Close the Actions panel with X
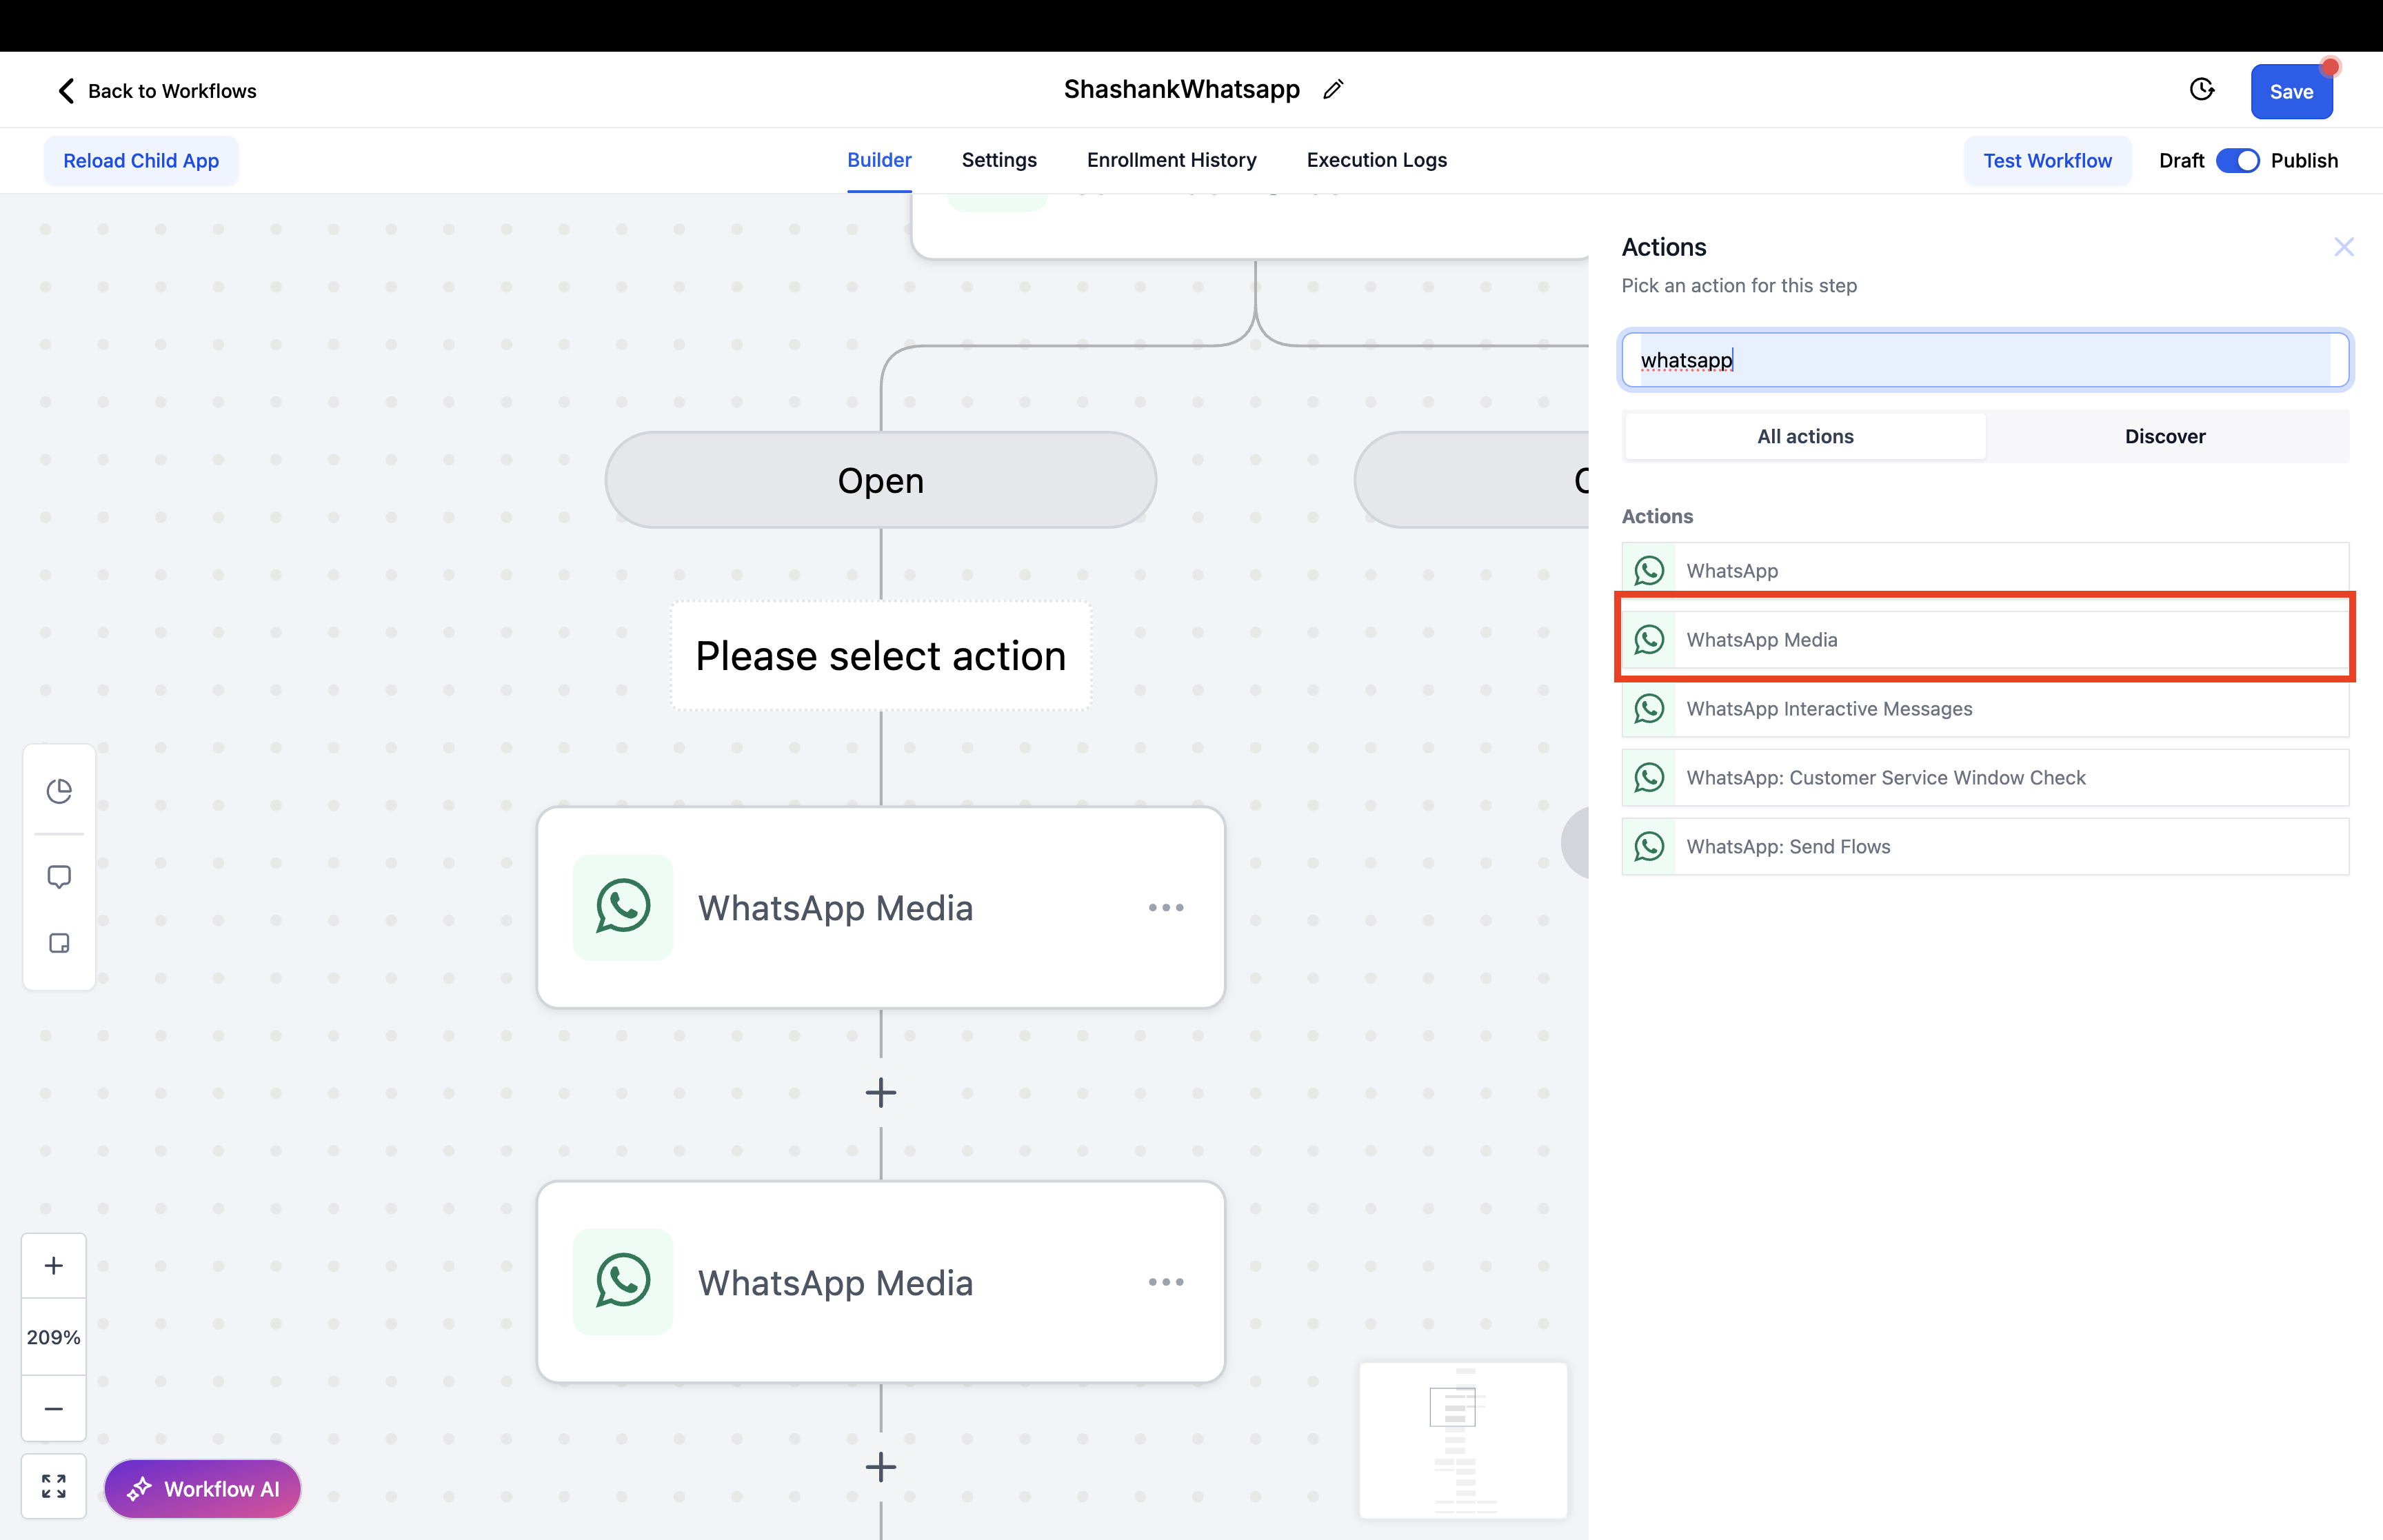Screen dimensions: 2383x1540 (2343, 247)
